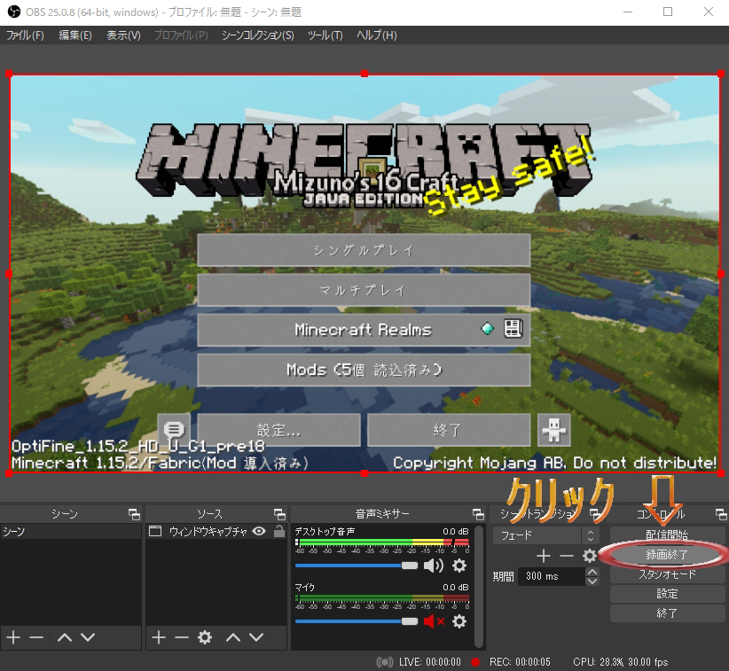Select ウィンドウキャプチャ source row
The width and height of the screenshot is (729, 671).
[x=216, y=531]
